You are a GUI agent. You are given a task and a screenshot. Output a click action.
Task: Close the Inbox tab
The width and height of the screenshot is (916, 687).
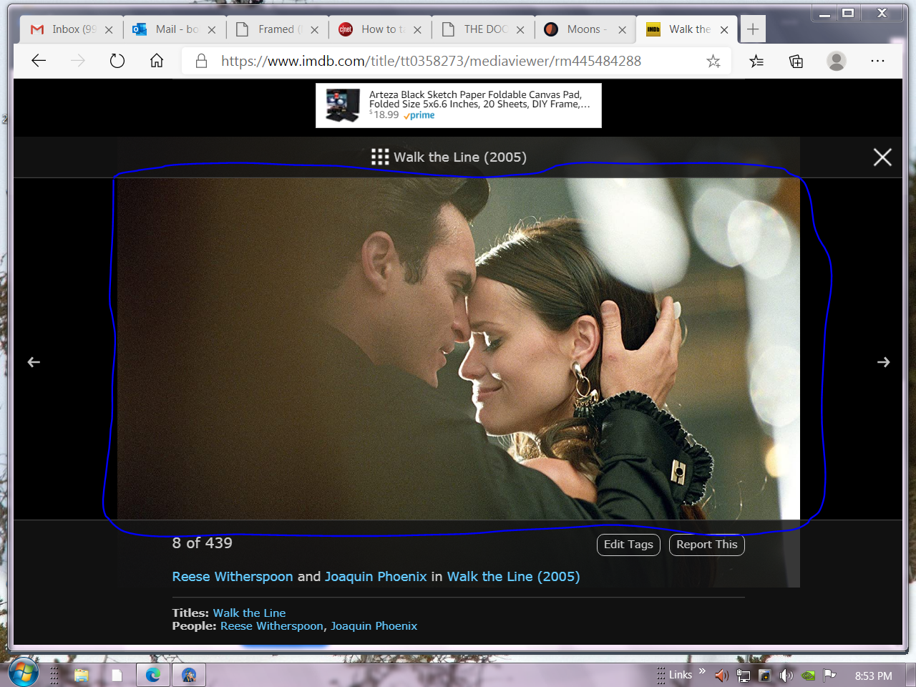coord(109,30)
